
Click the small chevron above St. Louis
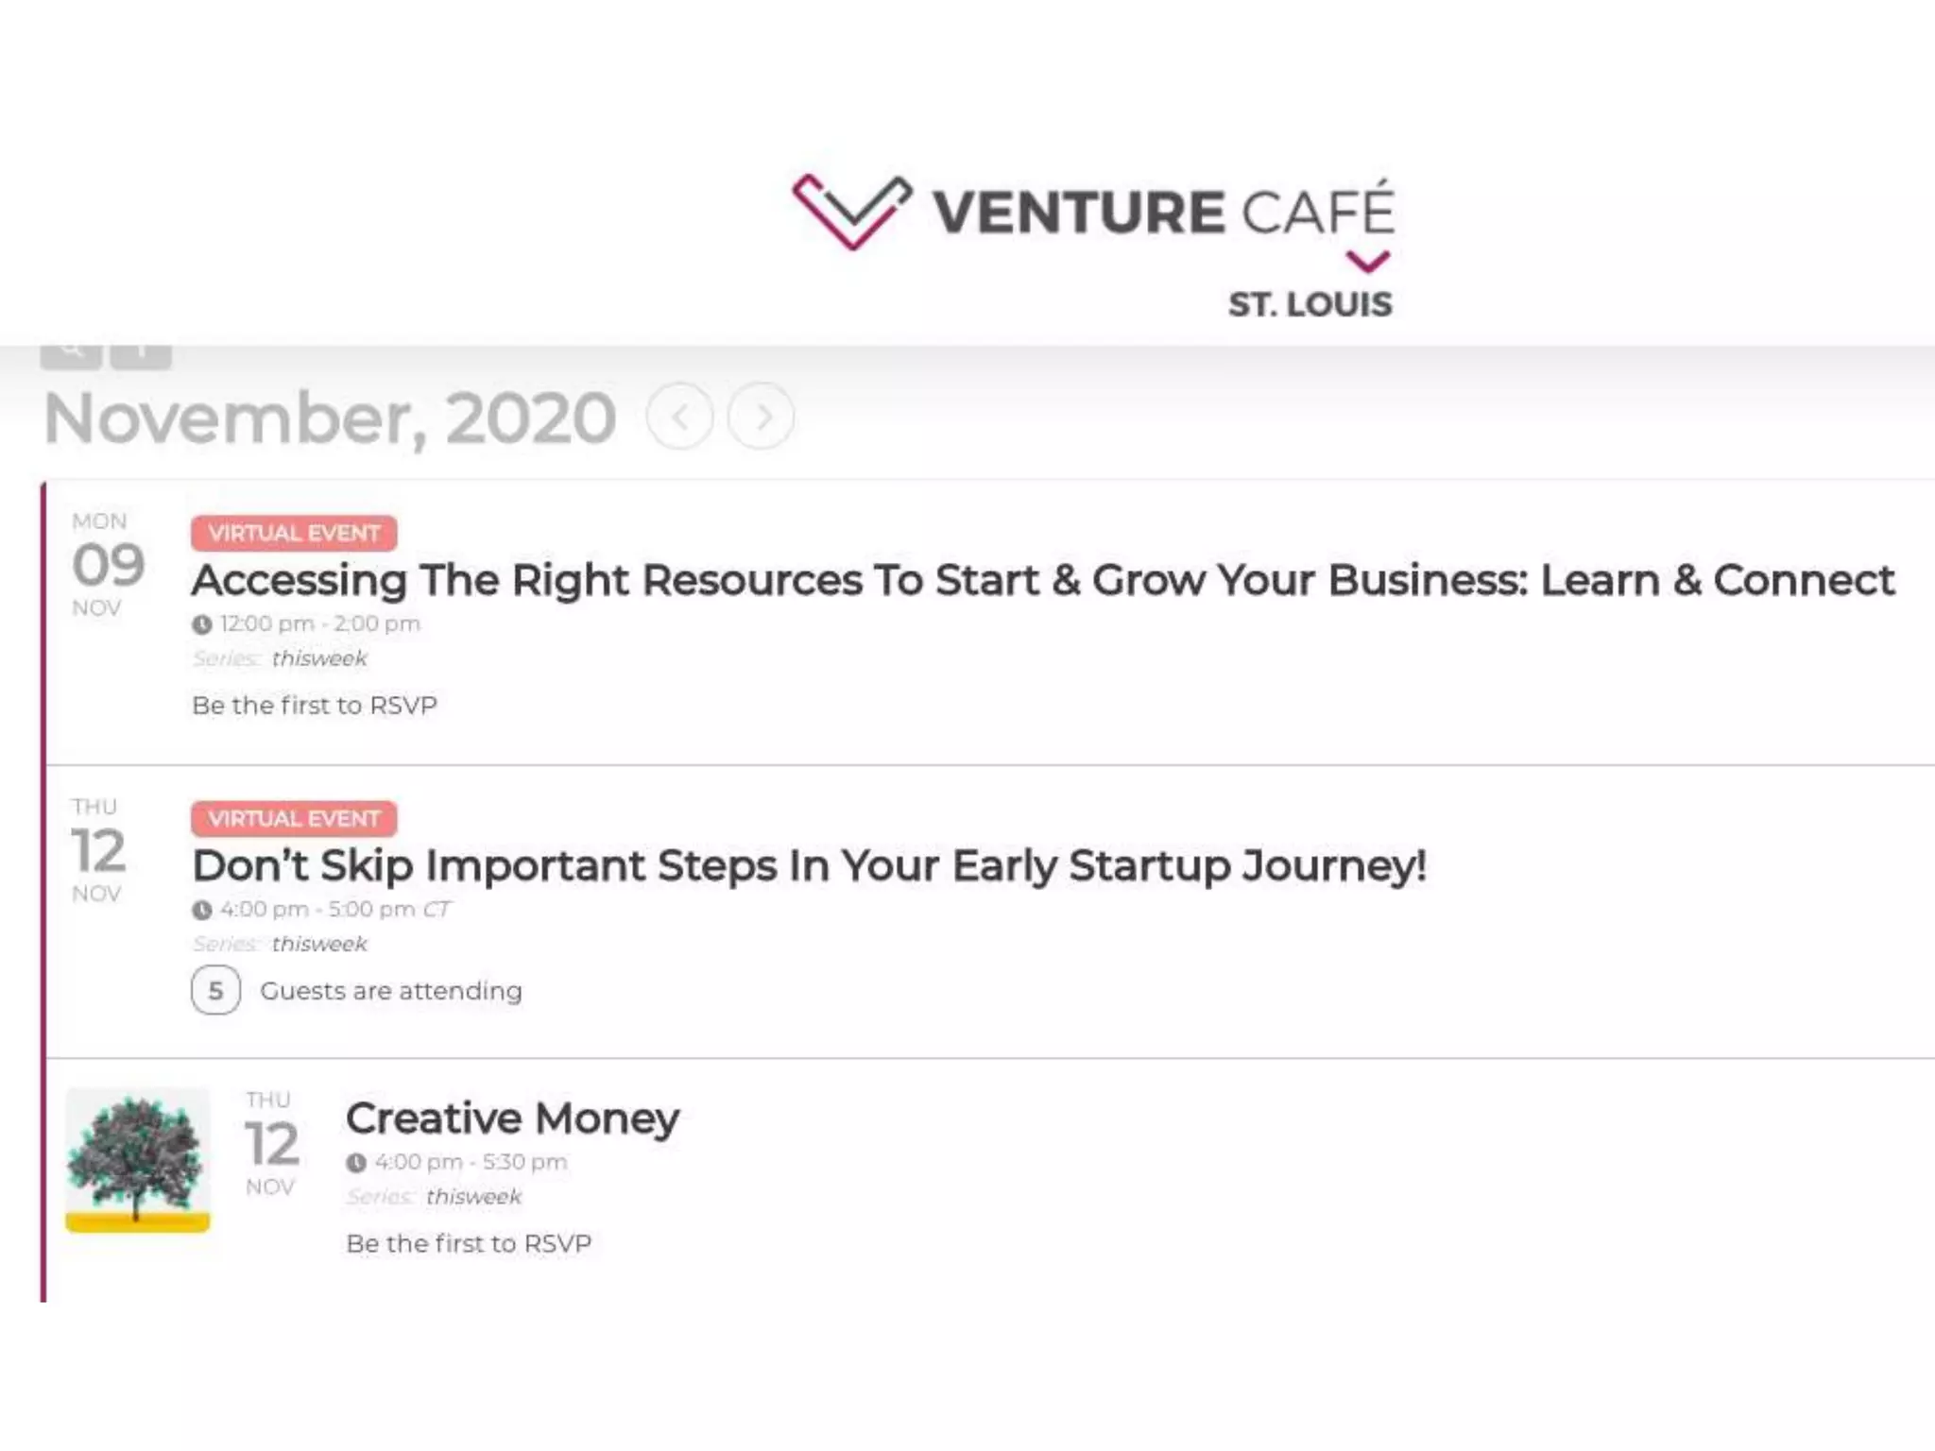[x=1366, y=260]
